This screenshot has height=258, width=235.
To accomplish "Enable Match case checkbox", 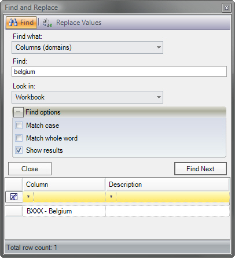I will [x=19, y=126].
